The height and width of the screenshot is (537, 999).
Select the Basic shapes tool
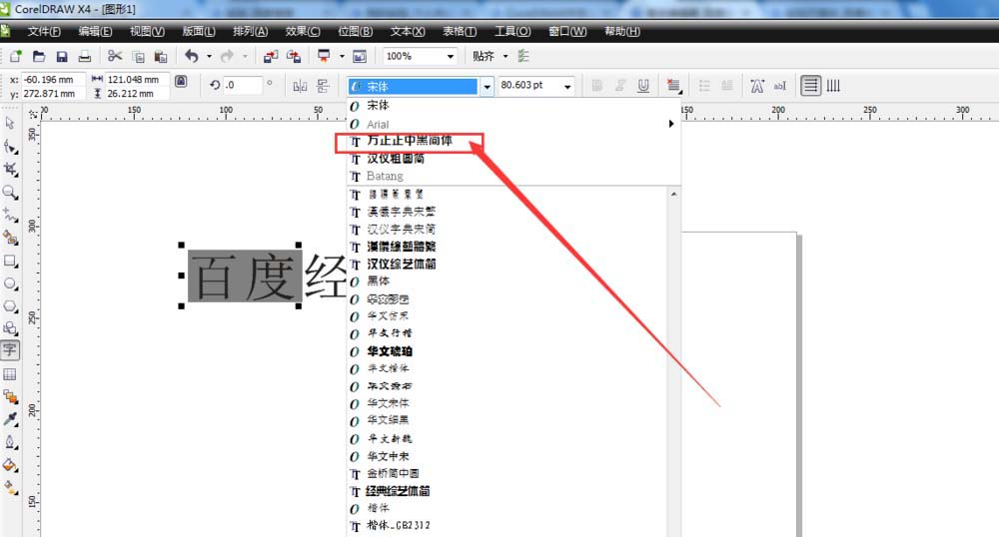[10, 328]
